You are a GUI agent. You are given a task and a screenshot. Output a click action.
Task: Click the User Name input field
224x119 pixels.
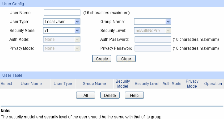(62, 13)
